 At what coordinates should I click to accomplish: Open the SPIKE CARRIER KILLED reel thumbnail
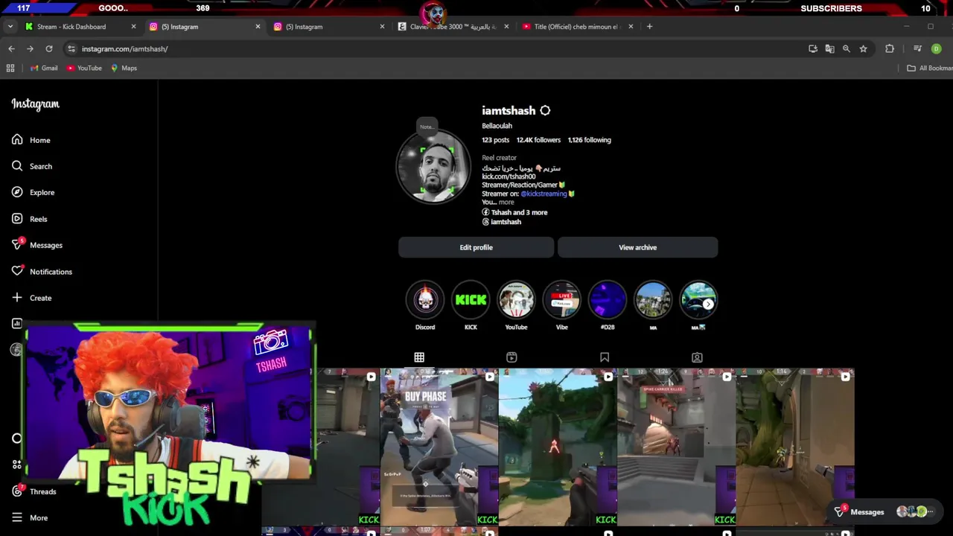click(x=676, y=447)
